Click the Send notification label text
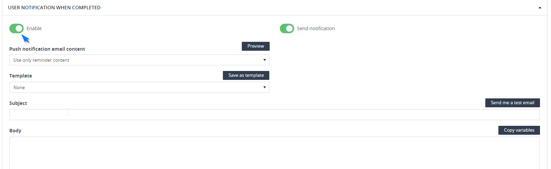Image resolution: width=551 pixels, height=169 pixels. (316, 28)
